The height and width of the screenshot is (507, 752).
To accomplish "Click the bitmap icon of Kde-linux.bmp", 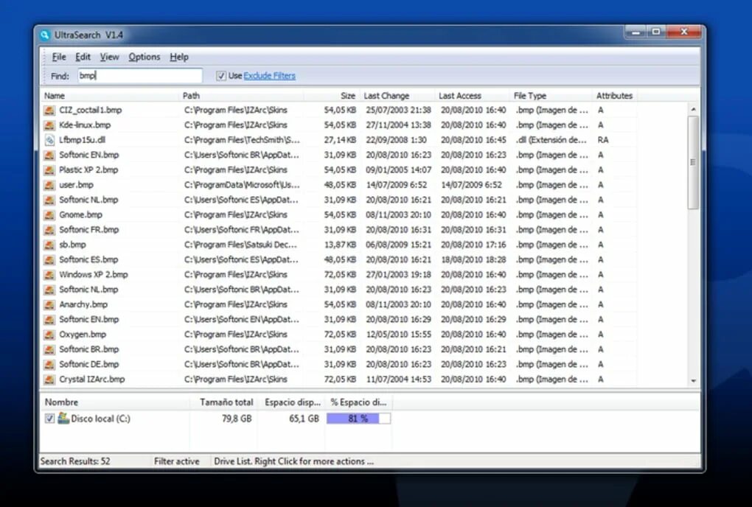I will point(49,125).
